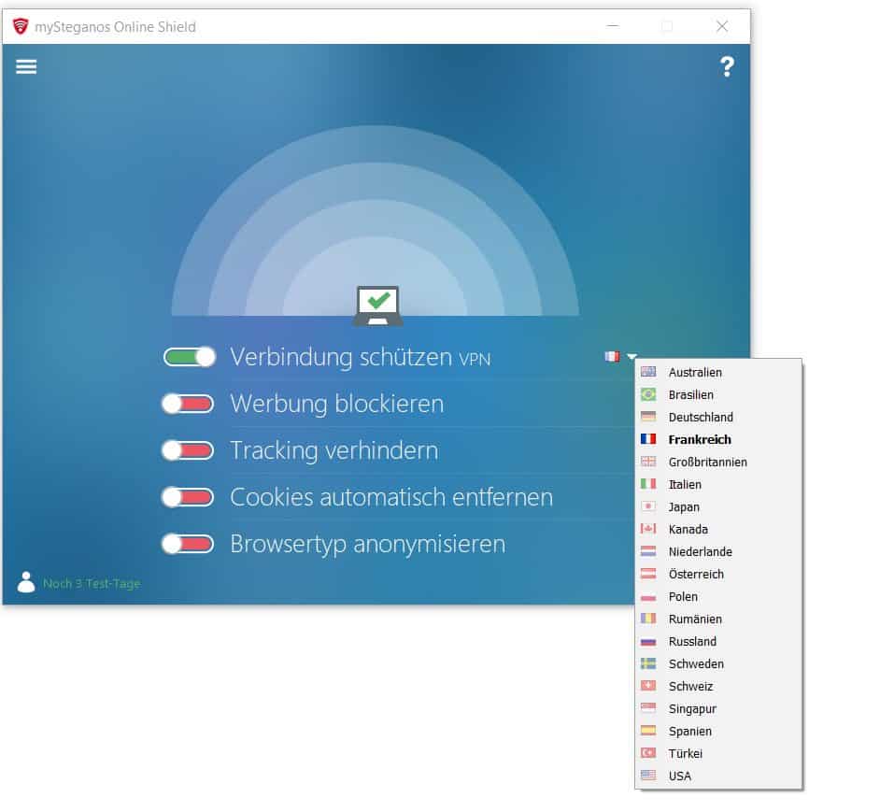Click the Germany flag icon in list

(x=648, y=417)
